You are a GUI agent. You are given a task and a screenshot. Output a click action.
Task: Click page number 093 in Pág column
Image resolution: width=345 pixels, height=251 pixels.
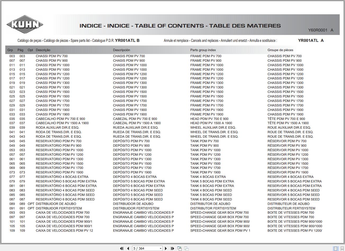tap(22, 213)
